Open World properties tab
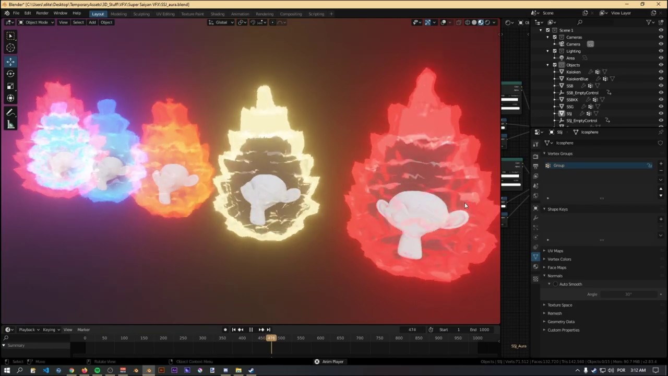Image resolution: width=668 pixels, height=376 pixels. pyautogui.click(x=535, y=196)
